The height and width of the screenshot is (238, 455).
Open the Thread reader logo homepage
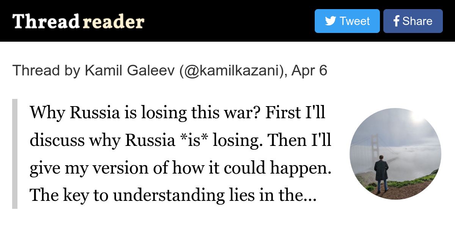(x=78, y=22)
